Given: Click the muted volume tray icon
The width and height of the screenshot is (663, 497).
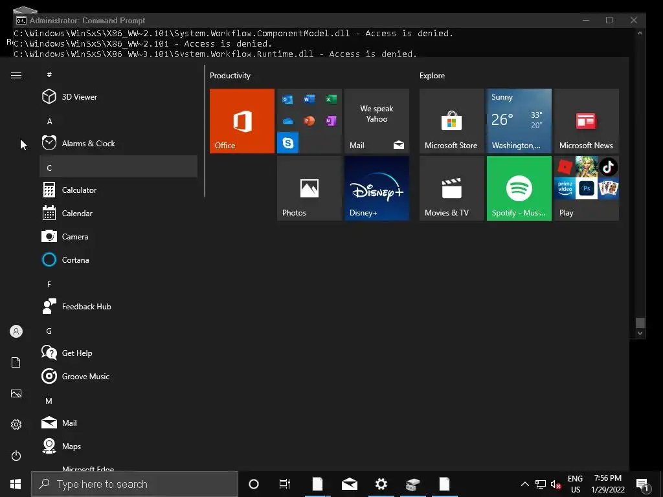Looking at the screenshot, I should pos(556,485).
